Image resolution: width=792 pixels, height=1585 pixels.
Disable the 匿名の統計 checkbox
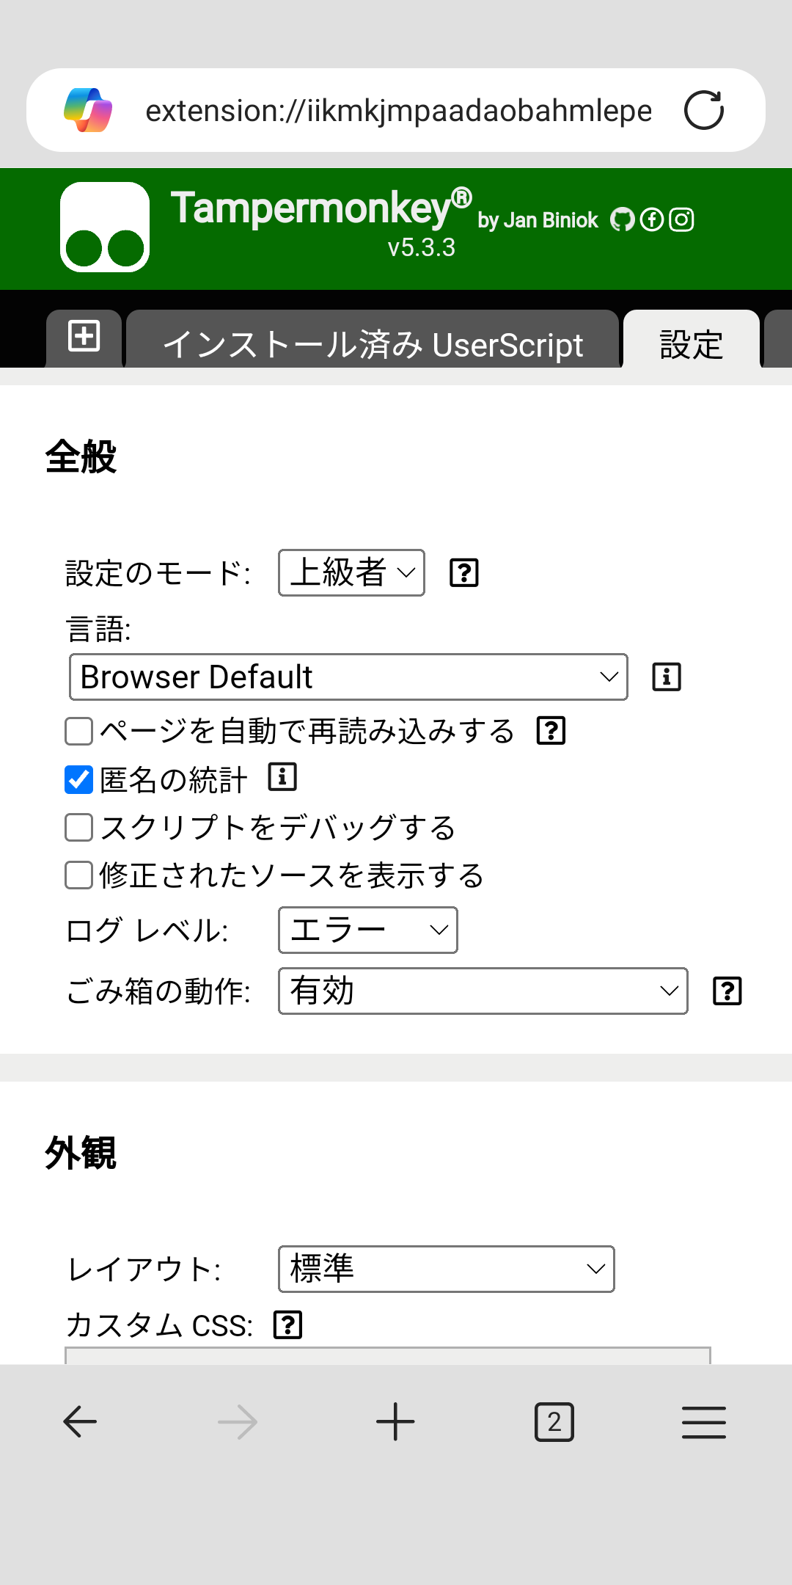[x=77, y=779]
